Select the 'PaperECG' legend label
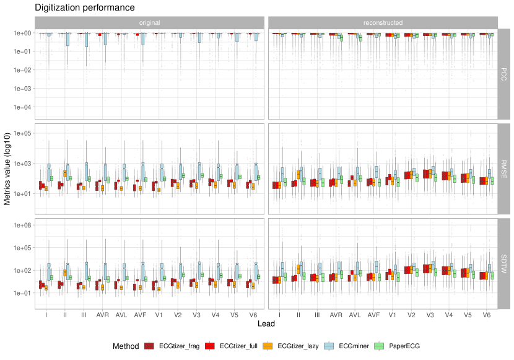Image resolution: width=514 pixels, height=360 pixels. coord(404,346)
